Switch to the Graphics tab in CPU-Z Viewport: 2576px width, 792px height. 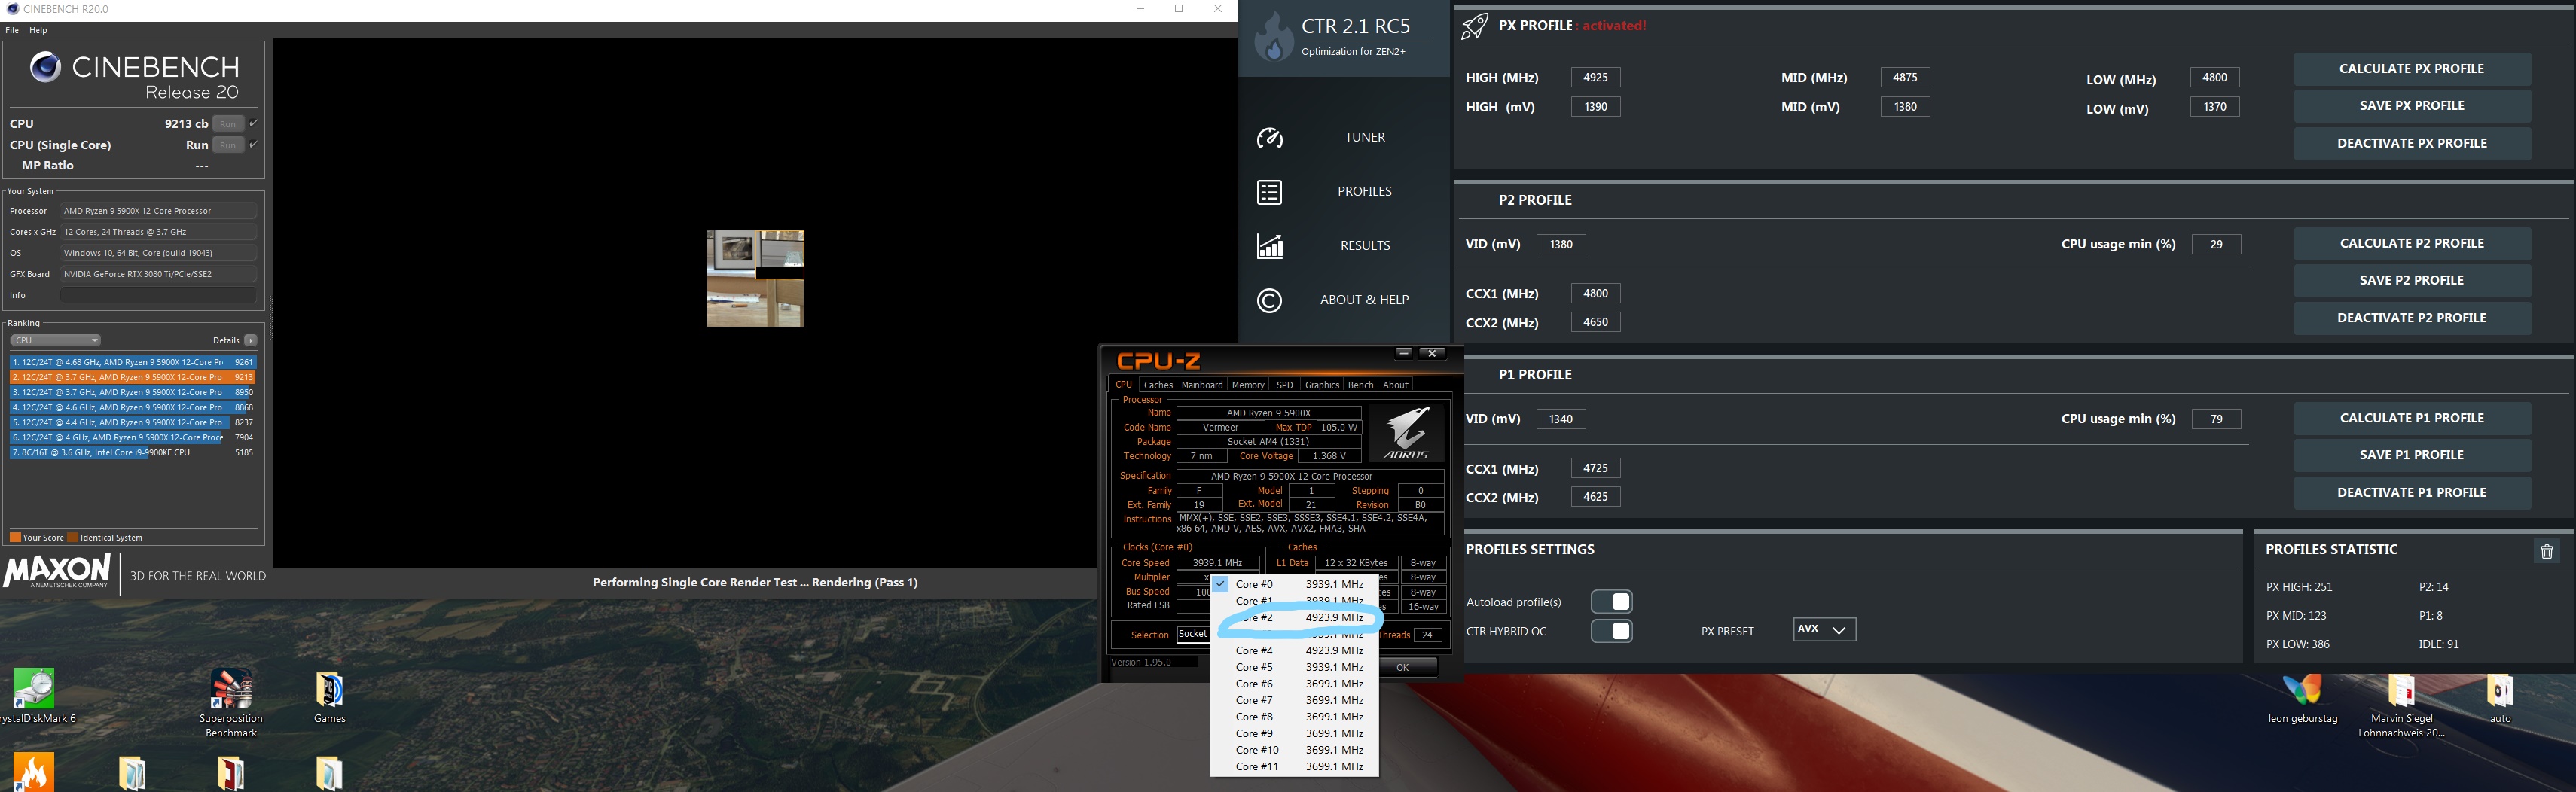(x=1322, y=385)
